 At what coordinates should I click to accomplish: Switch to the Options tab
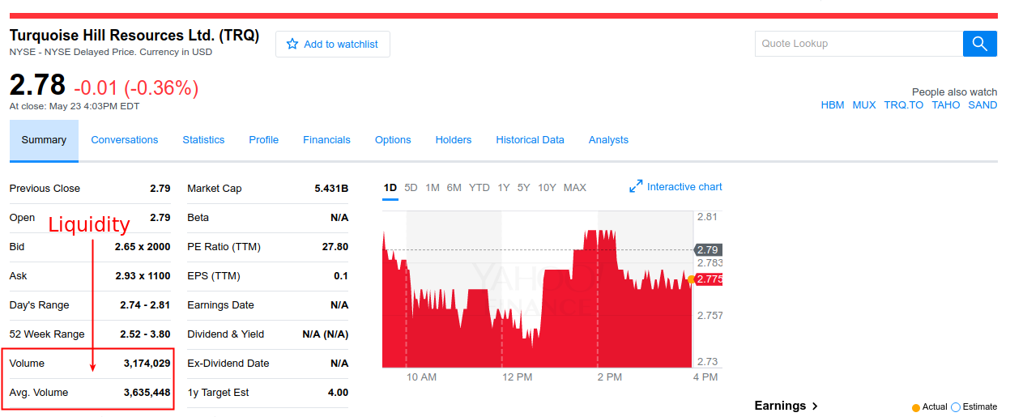pyautogui.click(x=393, y=140)
